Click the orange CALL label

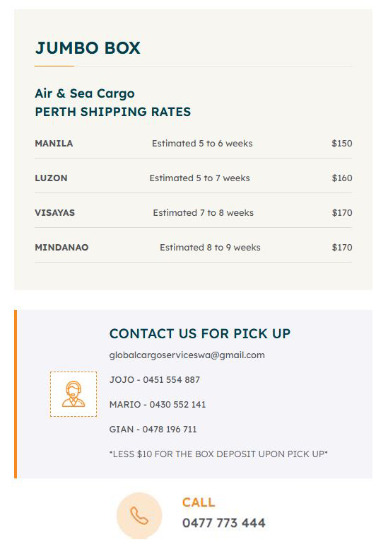coord(199,502)
